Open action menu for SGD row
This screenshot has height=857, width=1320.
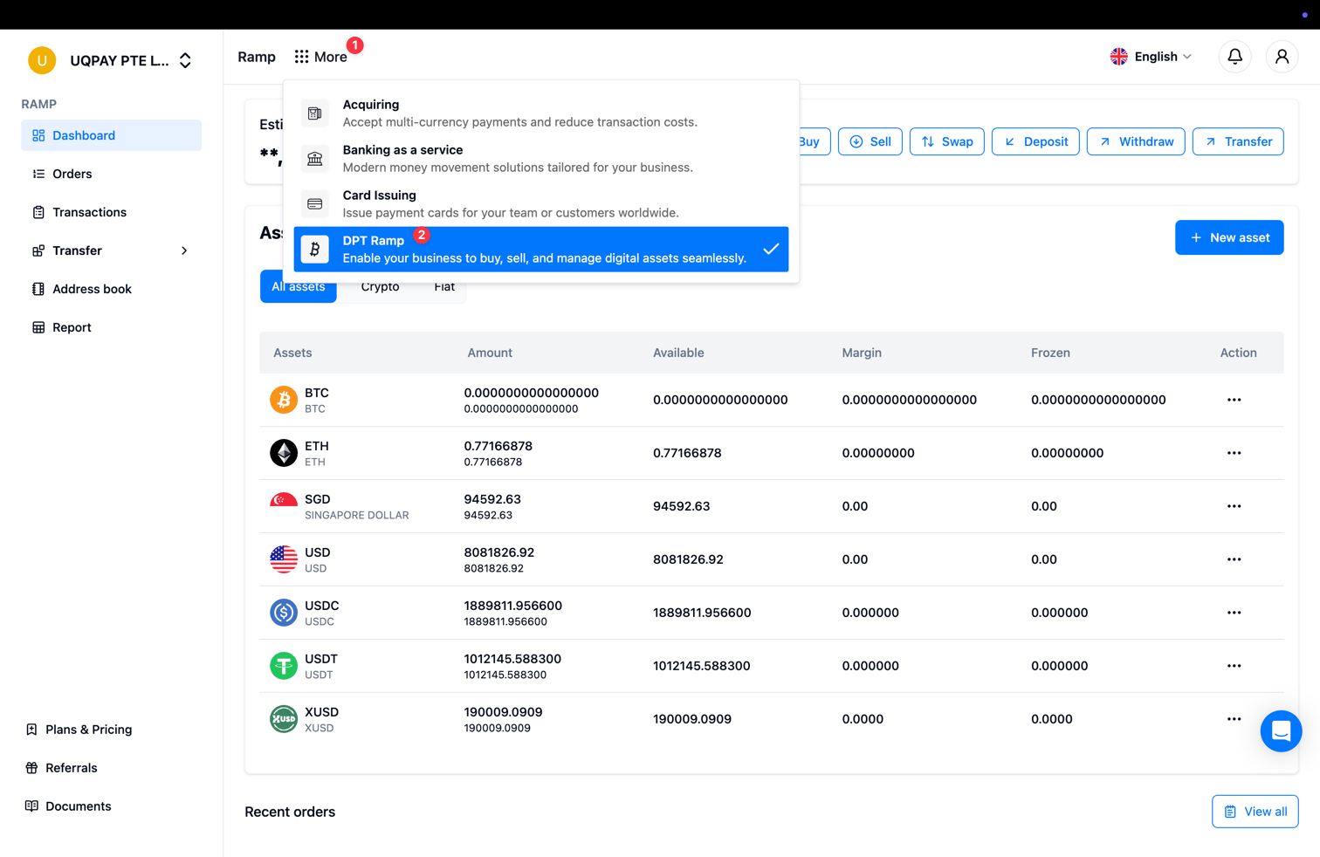pyautogui.click(x=1234, y=506)
